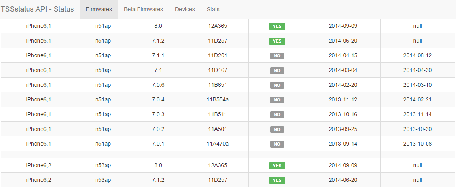The height and width of the screenshot is (187, 456).
Task: Click stop date 2014-02-21
Action: click(418, 99)
